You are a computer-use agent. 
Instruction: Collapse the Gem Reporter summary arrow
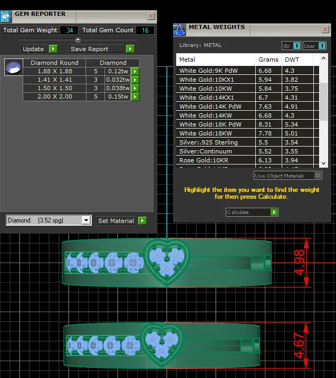78,40
